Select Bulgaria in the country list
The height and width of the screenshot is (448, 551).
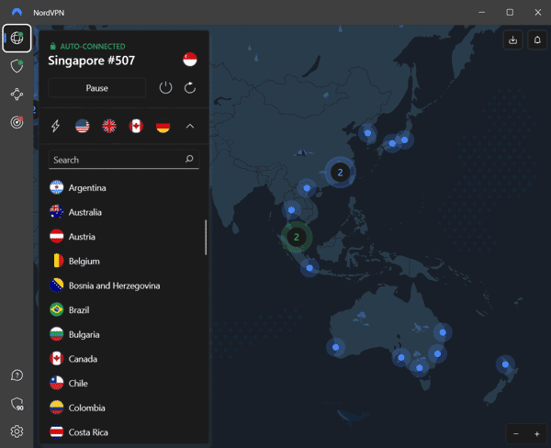click(124, 334)
